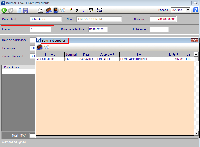
Task: Click the Numéro field 20XX/06/0005
Action: [163, 19]
